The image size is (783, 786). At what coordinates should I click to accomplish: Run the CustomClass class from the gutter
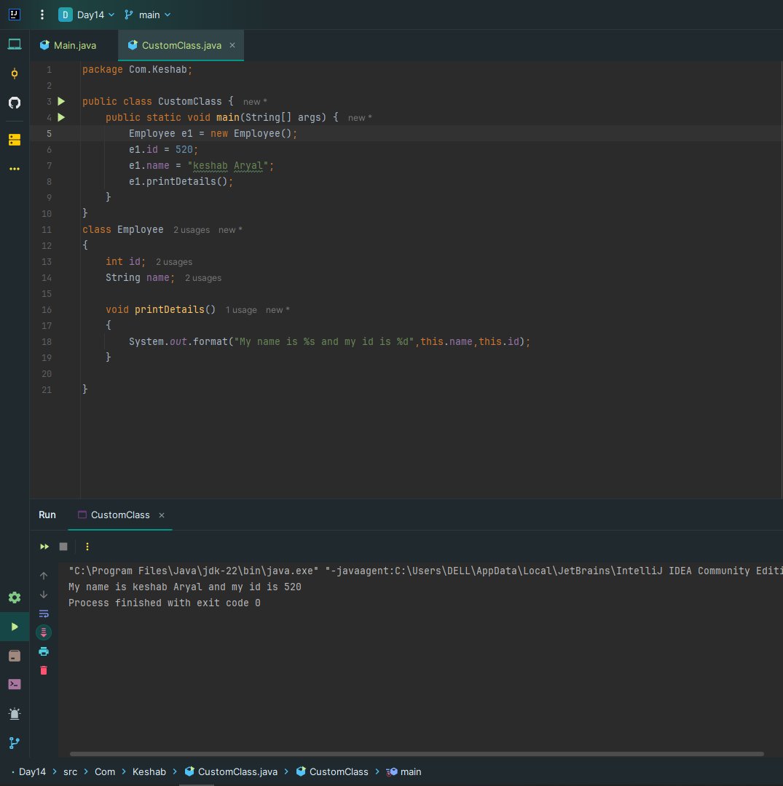[61, 101]
